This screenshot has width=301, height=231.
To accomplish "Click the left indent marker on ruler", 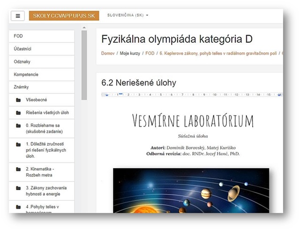I will 107,95.
